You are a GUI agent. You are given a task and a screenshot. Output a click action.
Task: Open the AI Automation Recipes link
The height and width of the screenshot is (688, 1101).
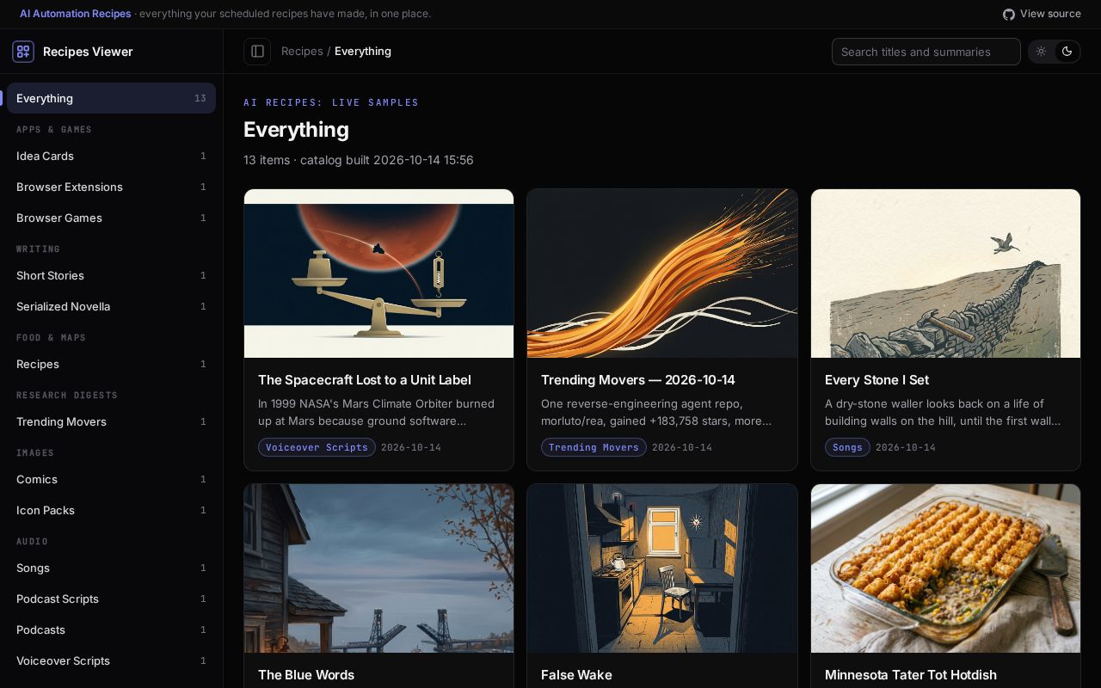(x=76, y=14)
